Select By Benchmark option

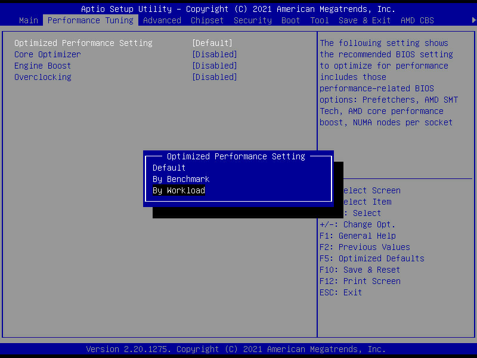(181, 179)
